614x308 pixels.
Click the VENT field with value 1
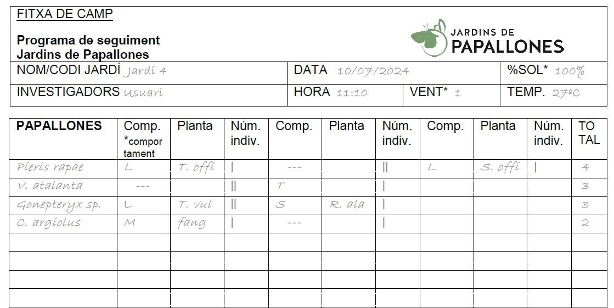(452, 95)
